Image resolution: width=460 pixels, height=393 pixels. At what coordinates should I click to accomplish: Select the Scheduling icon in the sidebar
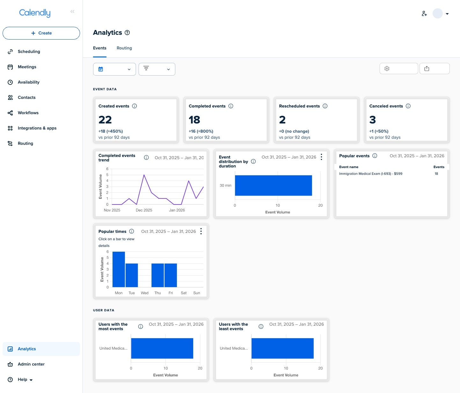[10, 51]
